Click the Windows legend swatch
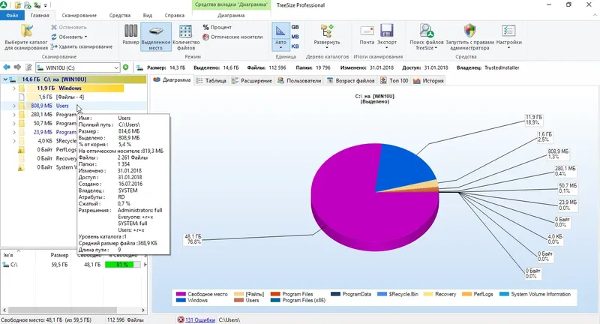Screen dimensions: 600x324 181,300
